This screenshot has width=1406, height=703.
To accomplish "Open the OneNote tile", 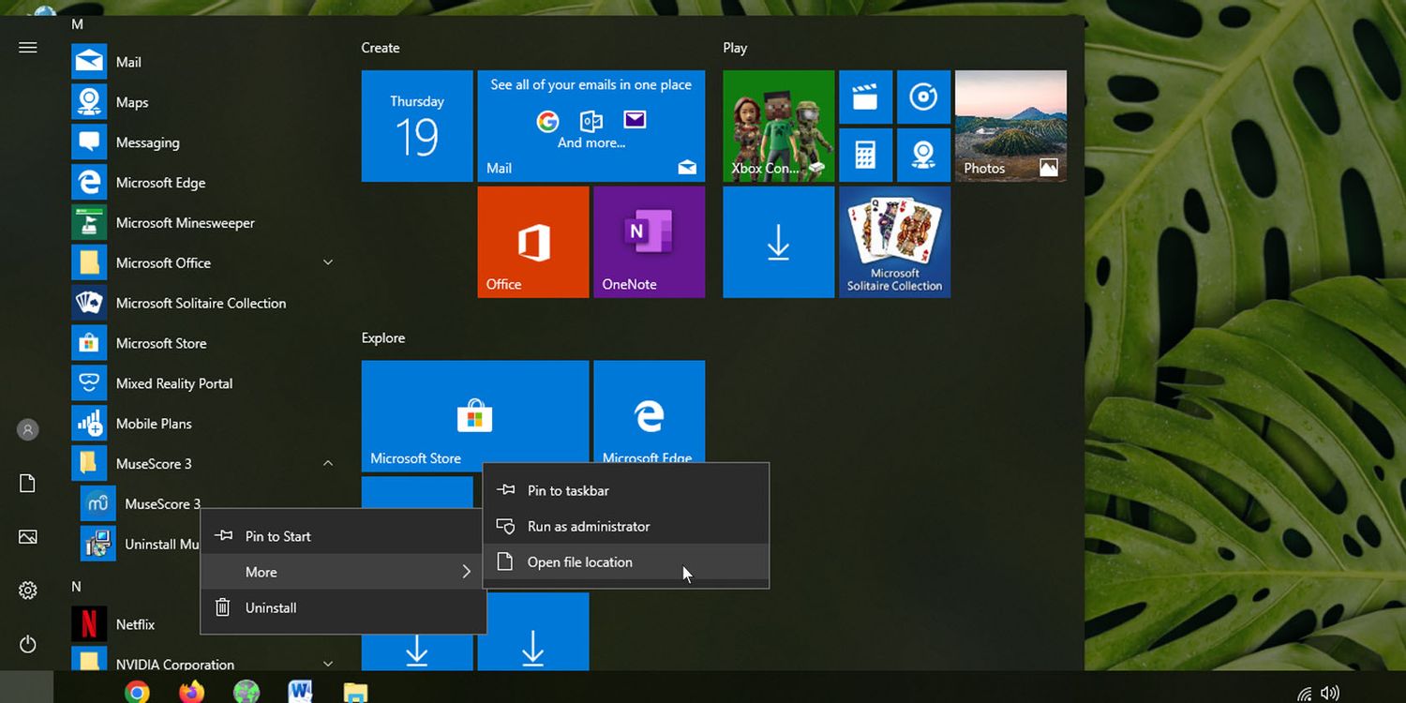I will [649, 242].
